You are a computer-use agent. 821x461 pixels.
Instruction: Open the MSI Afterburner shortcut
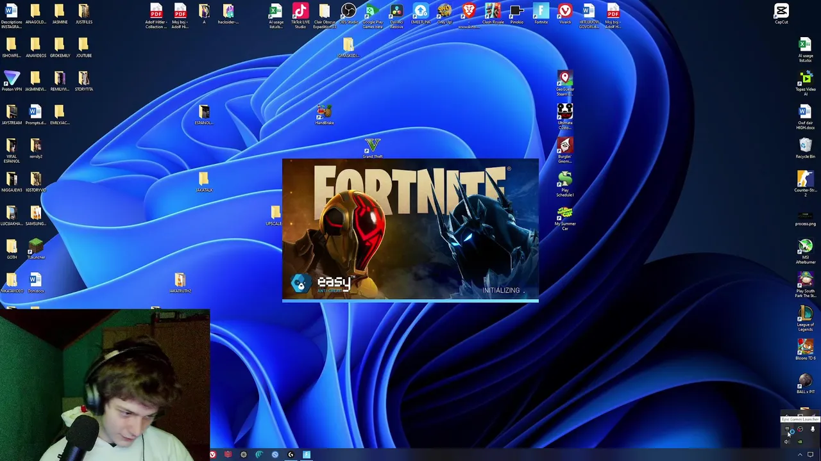[806, 252]
